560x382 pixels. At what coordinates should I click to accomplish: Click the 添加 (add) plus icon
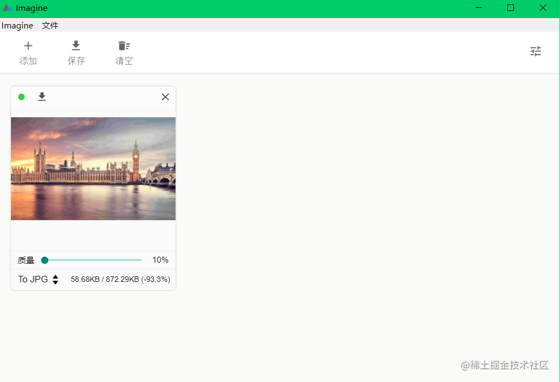(x=28, y=45)
